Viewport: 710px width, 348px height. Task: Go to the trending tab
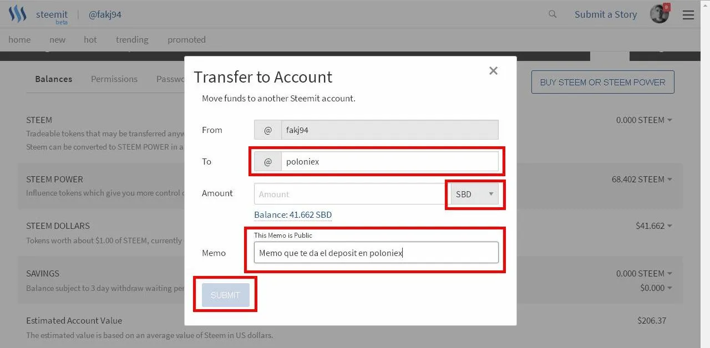tap(132, 39)
